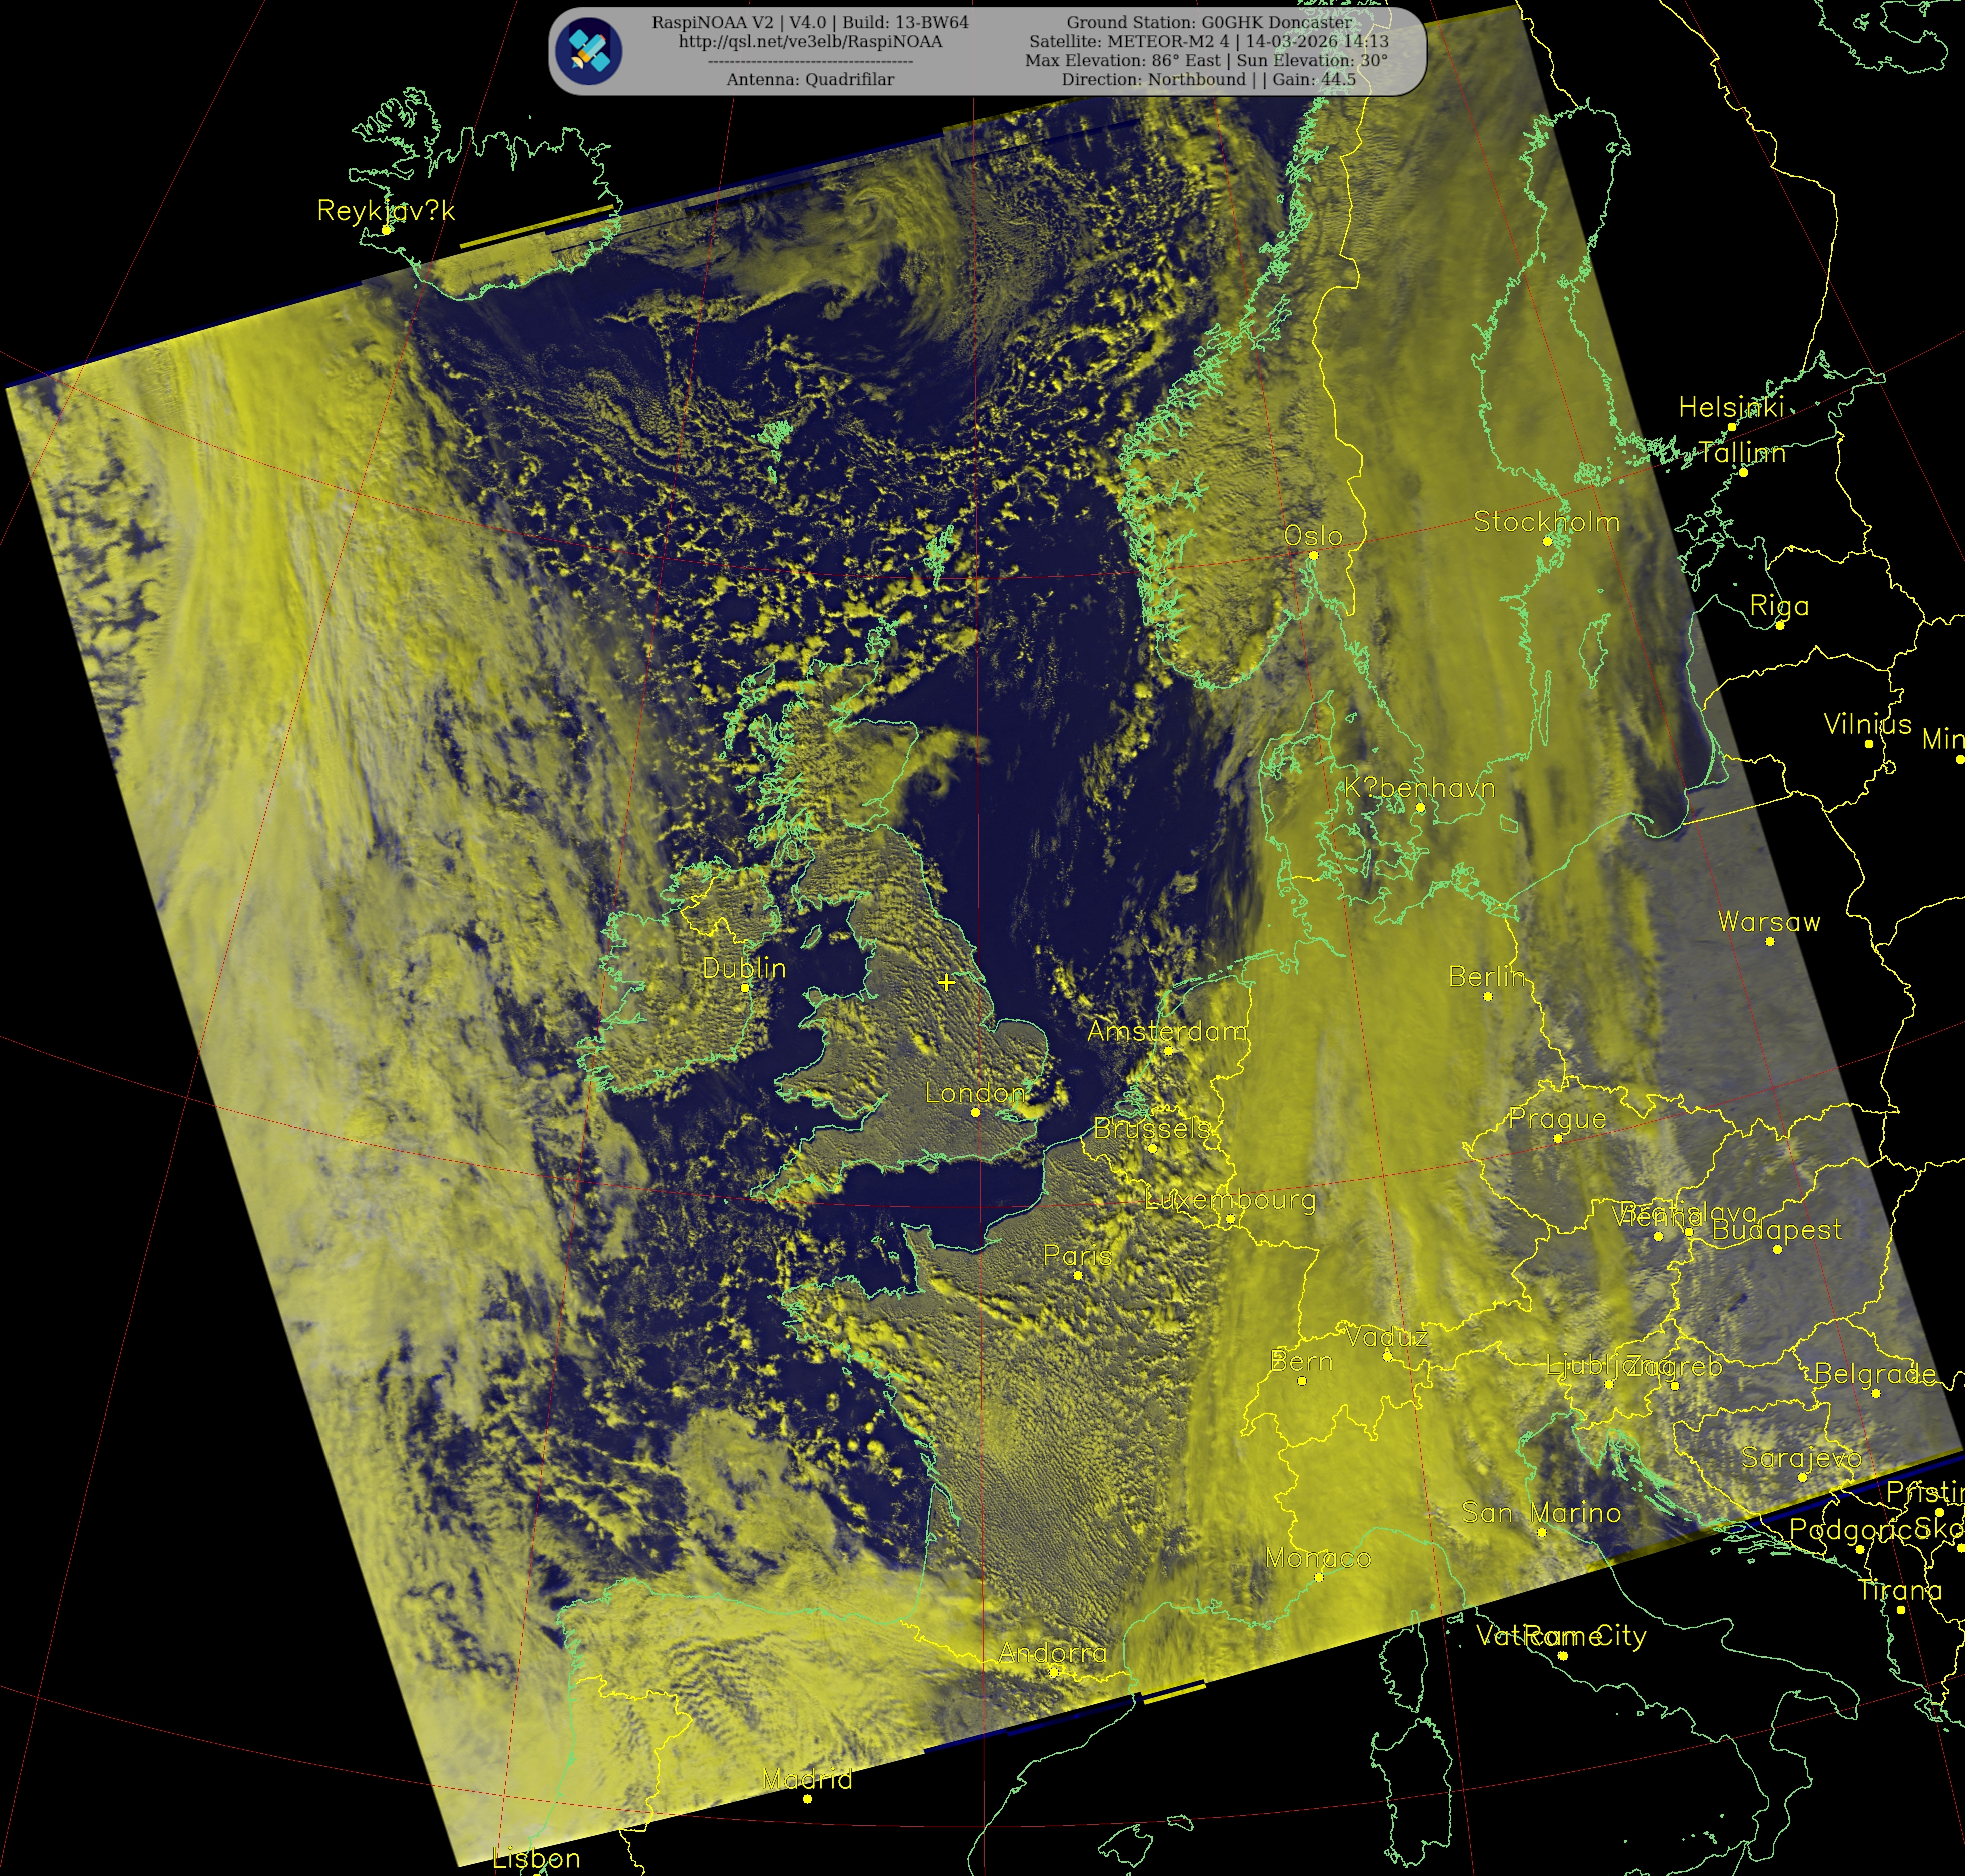Click the Monaco city dot marker
This screenshot has width=1965, height=1876.
pos(1319,1577)
